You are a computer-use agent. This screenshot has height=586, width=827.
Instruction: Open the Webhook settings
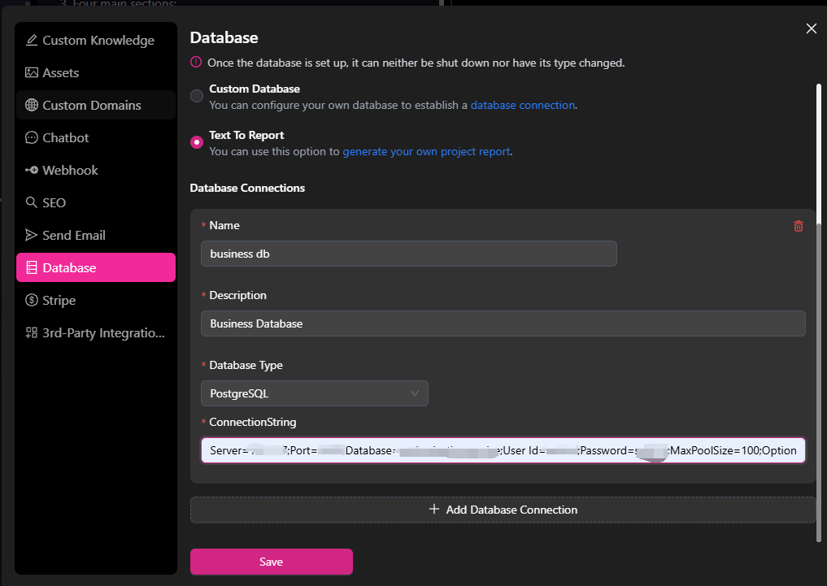point(96,170)
